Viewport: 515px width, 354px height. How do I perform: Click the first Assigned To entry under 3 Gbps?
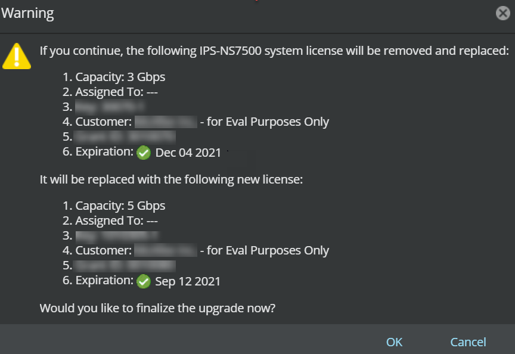click(x=110, y=92)
